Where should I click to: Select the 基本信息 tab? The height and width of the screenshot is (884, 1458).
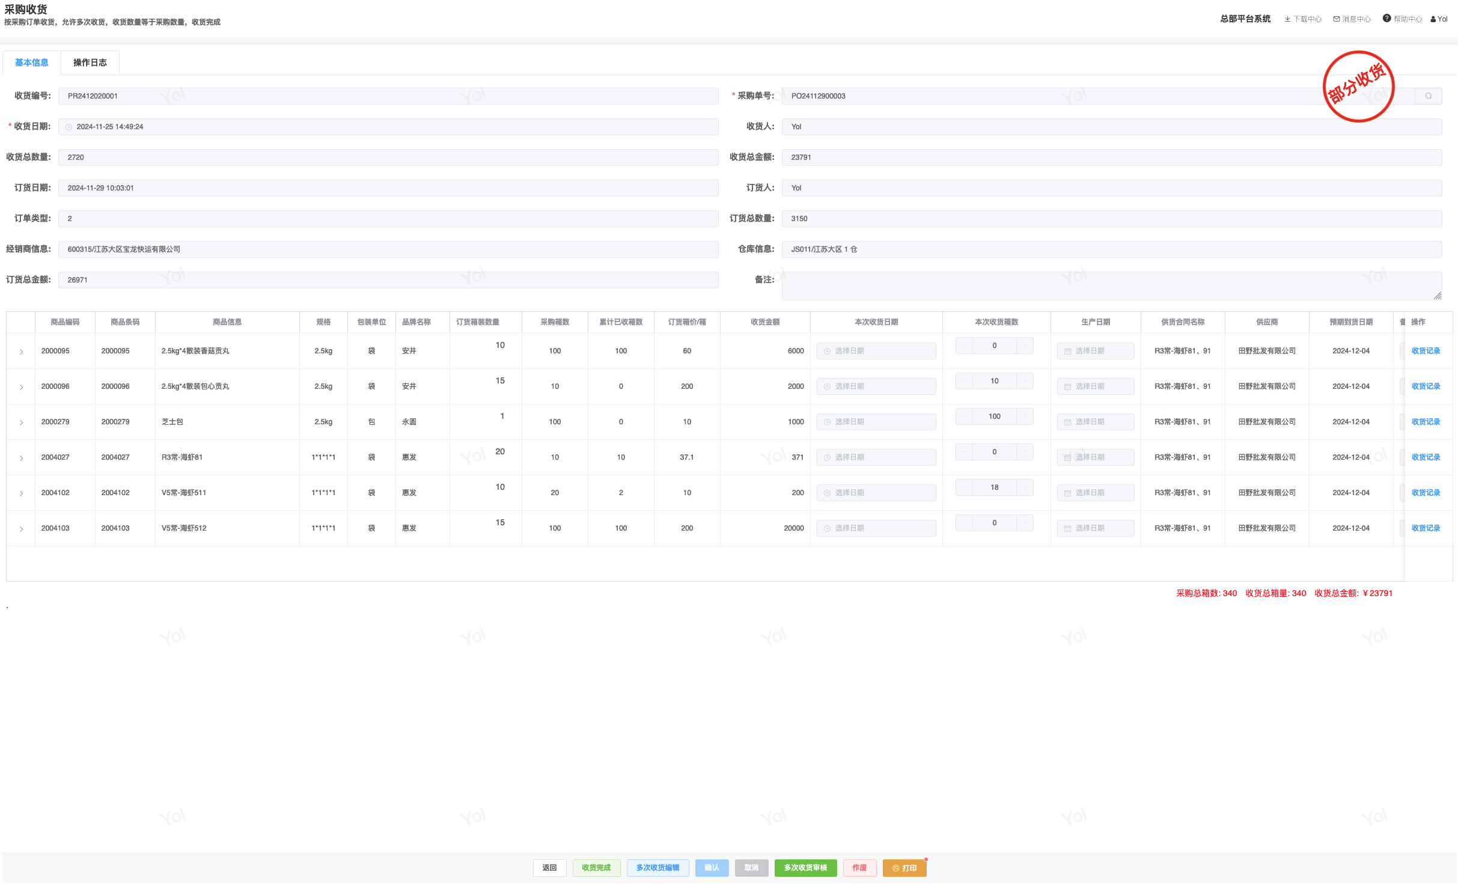[x=31, y=62]
